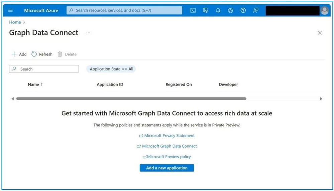Open the Azure portal hamburger menu

pyautogui.click(x=10, y=10)
